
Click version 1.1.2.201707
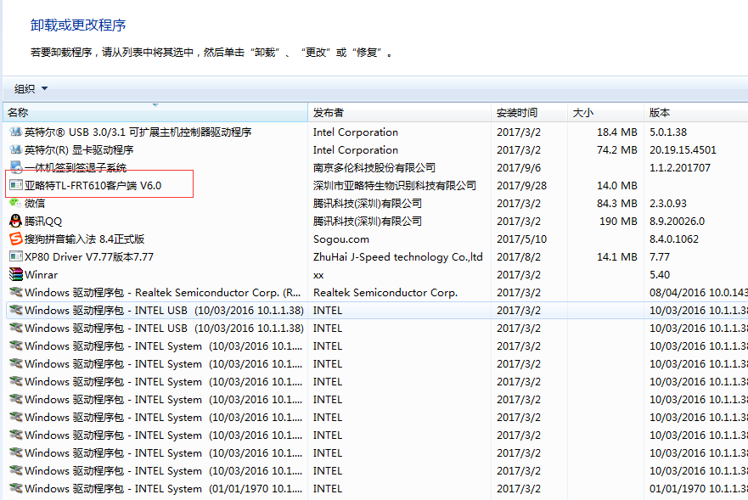click(680, 167)
